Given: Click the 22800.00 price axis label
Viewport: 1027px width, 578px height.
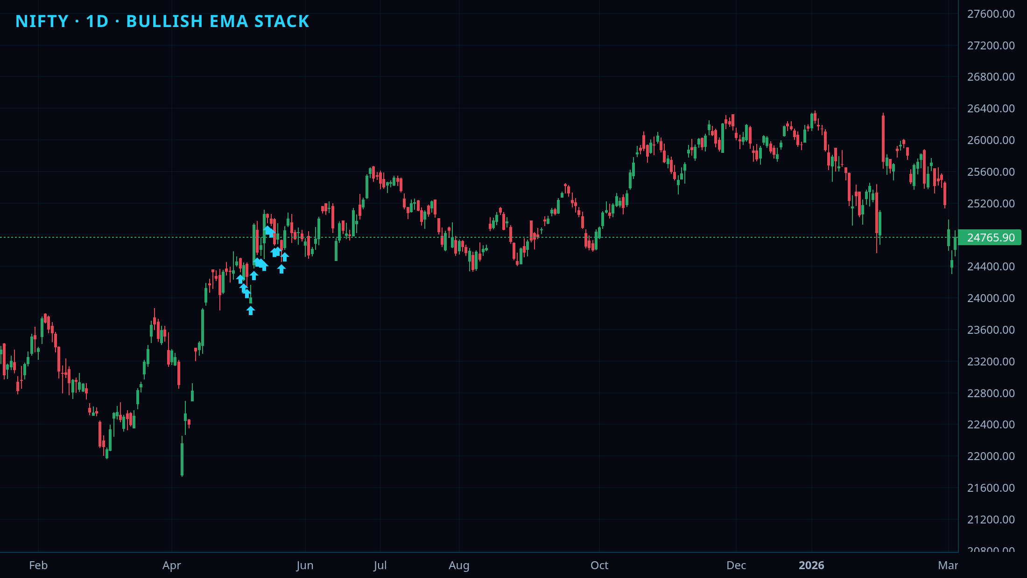Looking at the screenshot, I should (x=991, y=393).
